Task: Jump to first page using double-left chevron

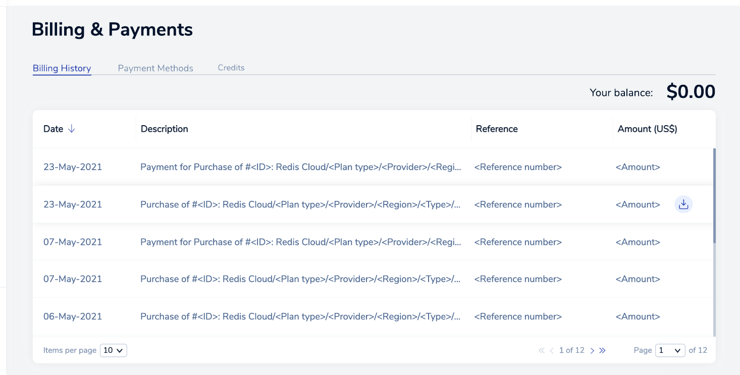Action: [541, 350]
